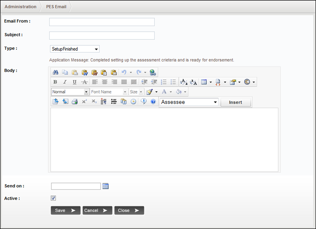Open the Hyperlink manager globe icon
Viewport: 316px width, 229px height.
pos(153,72)
